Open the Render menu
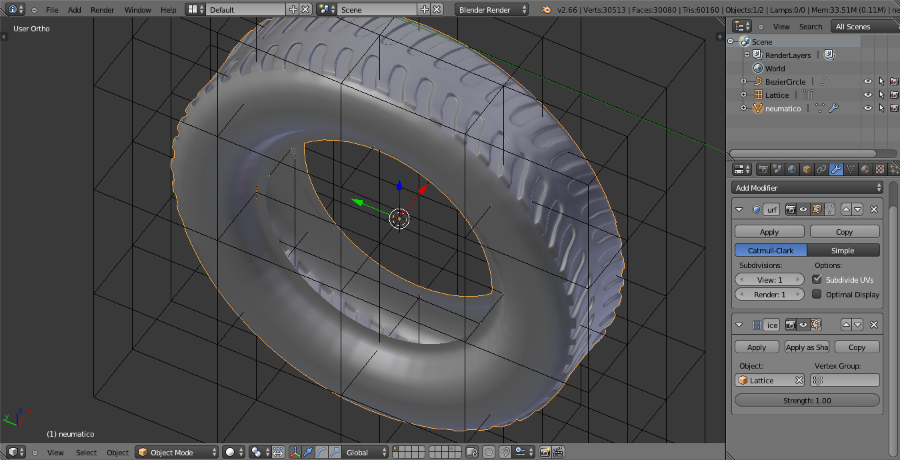The height and width of the screenshot is (460, 900). click(x=103, y=10)
